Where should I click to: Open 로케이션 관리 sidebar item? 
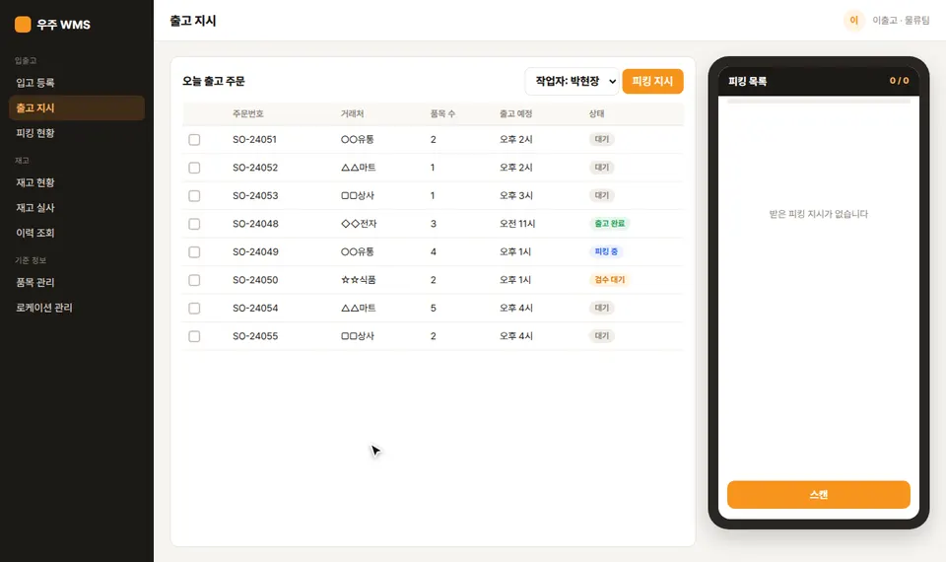(x=77, y=308)
